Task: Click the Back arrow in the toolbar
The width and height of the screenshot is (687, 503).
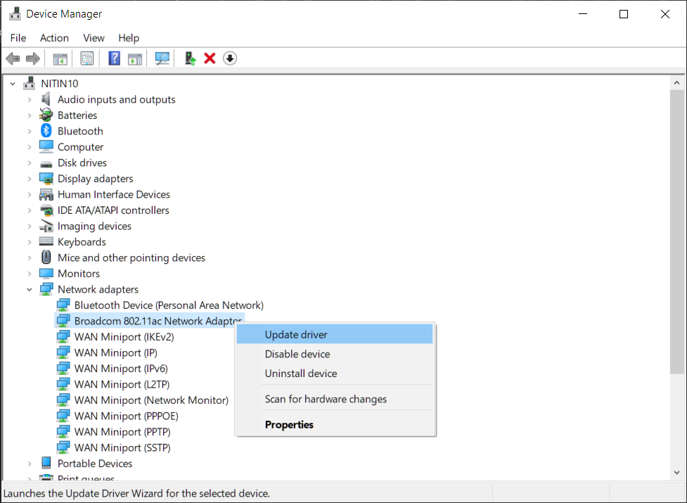Action: pos(13,58)
